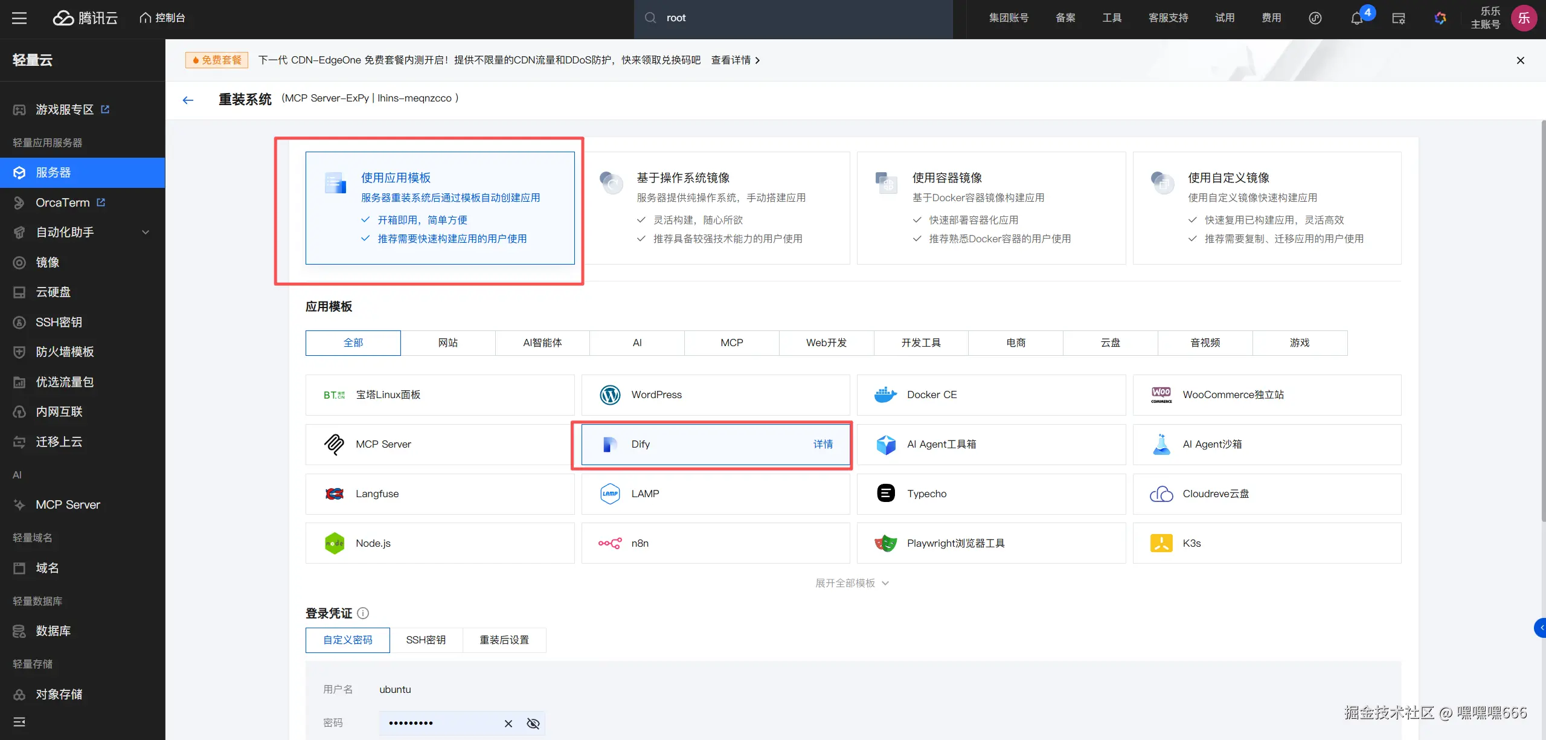Focus the top search box containing root
Screen dimensions: 1546x740
click(x=794, y=18)
